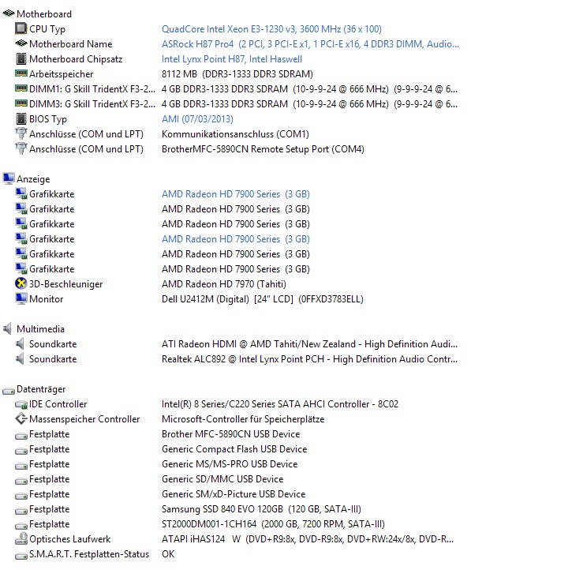Open the AMI (07/03/2013) BIOS link
583x570 pixels.
(197, 119)
